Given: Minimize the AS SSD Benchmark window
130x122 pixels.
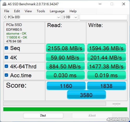Looking at the screenshot, I should coord(100,4).
